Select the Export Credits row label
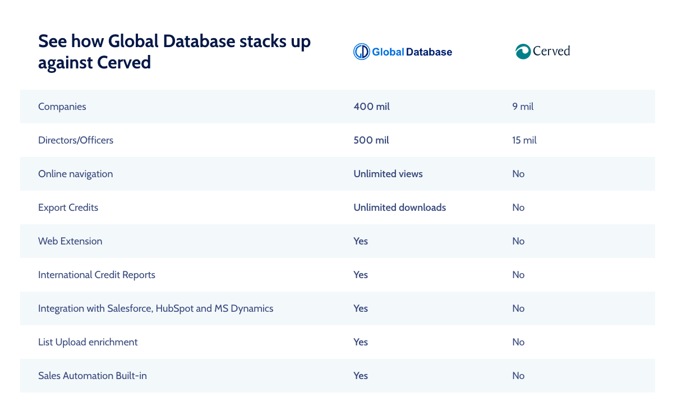677x411 pixels. tap(68, 207)
